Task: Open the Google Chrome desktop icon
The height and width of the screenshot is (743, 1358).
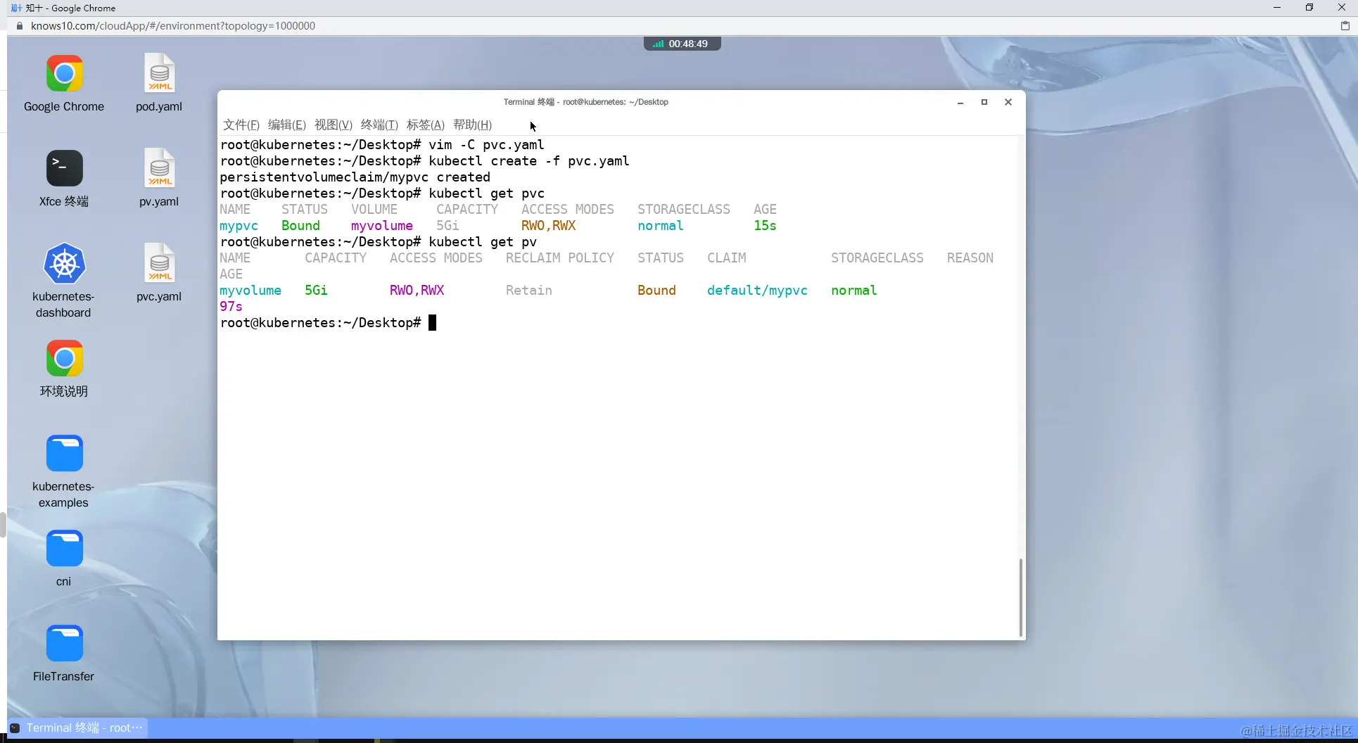Action: click(64, 74)
